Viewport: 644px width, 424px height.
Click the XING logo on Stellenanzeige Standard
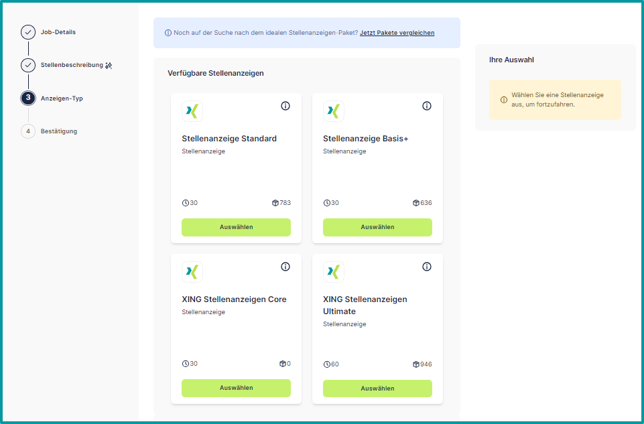[x=192, y=111]
